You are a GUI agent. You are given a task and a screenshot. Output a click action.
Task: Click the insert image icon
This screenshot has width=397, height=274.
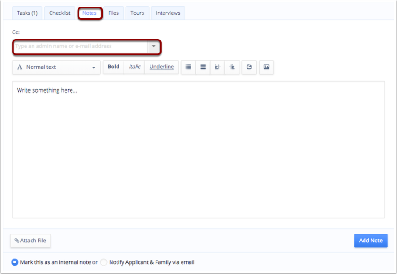click(267, 67)
